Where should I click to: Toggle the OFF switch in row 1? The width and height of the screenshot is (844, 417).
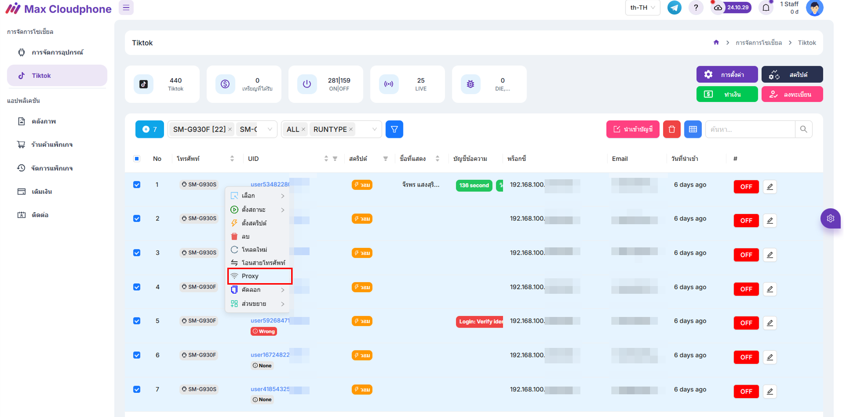pyautogui.click(x=746, y=187)
